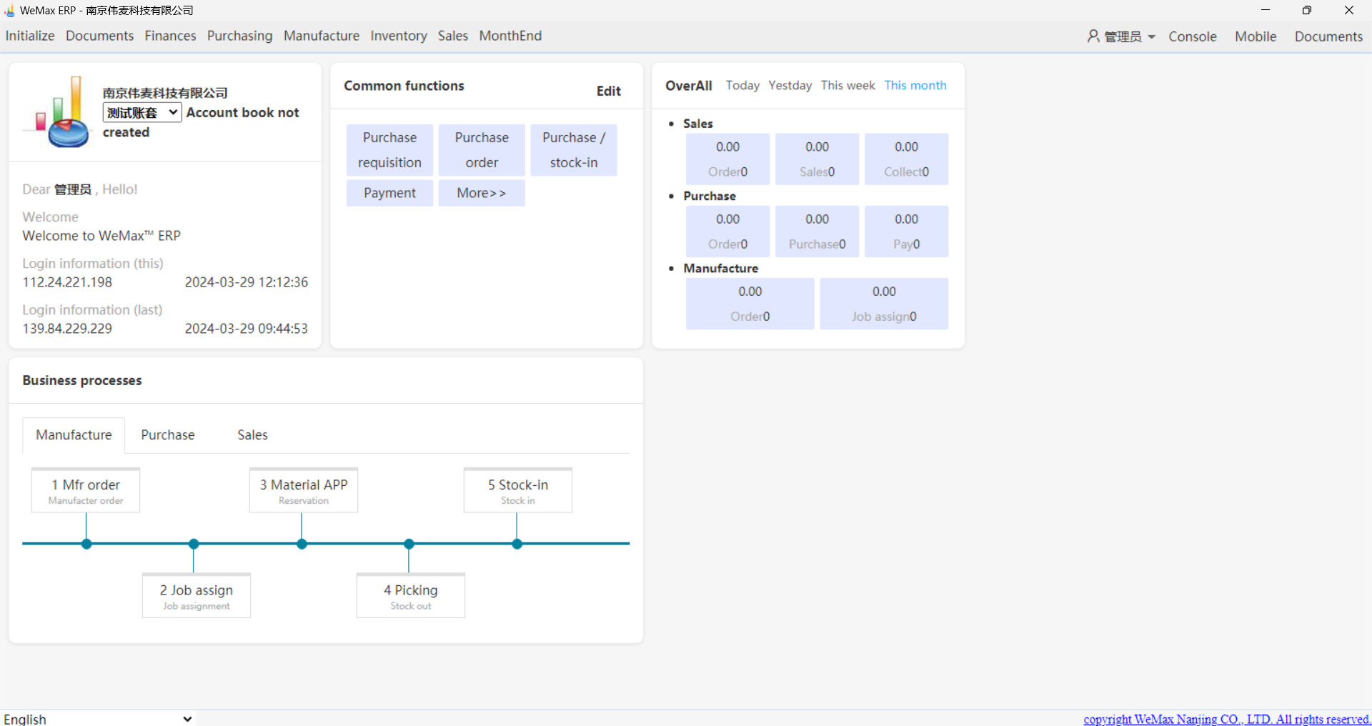Open the copyright WeMax Nanjing link
1372x726 pixels.
(x=1226, y=719)
